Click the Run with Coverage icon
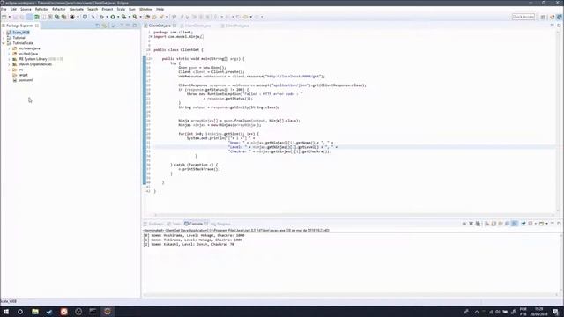The width and height of the screenshot is (564, 317). (x=123, y=17)
